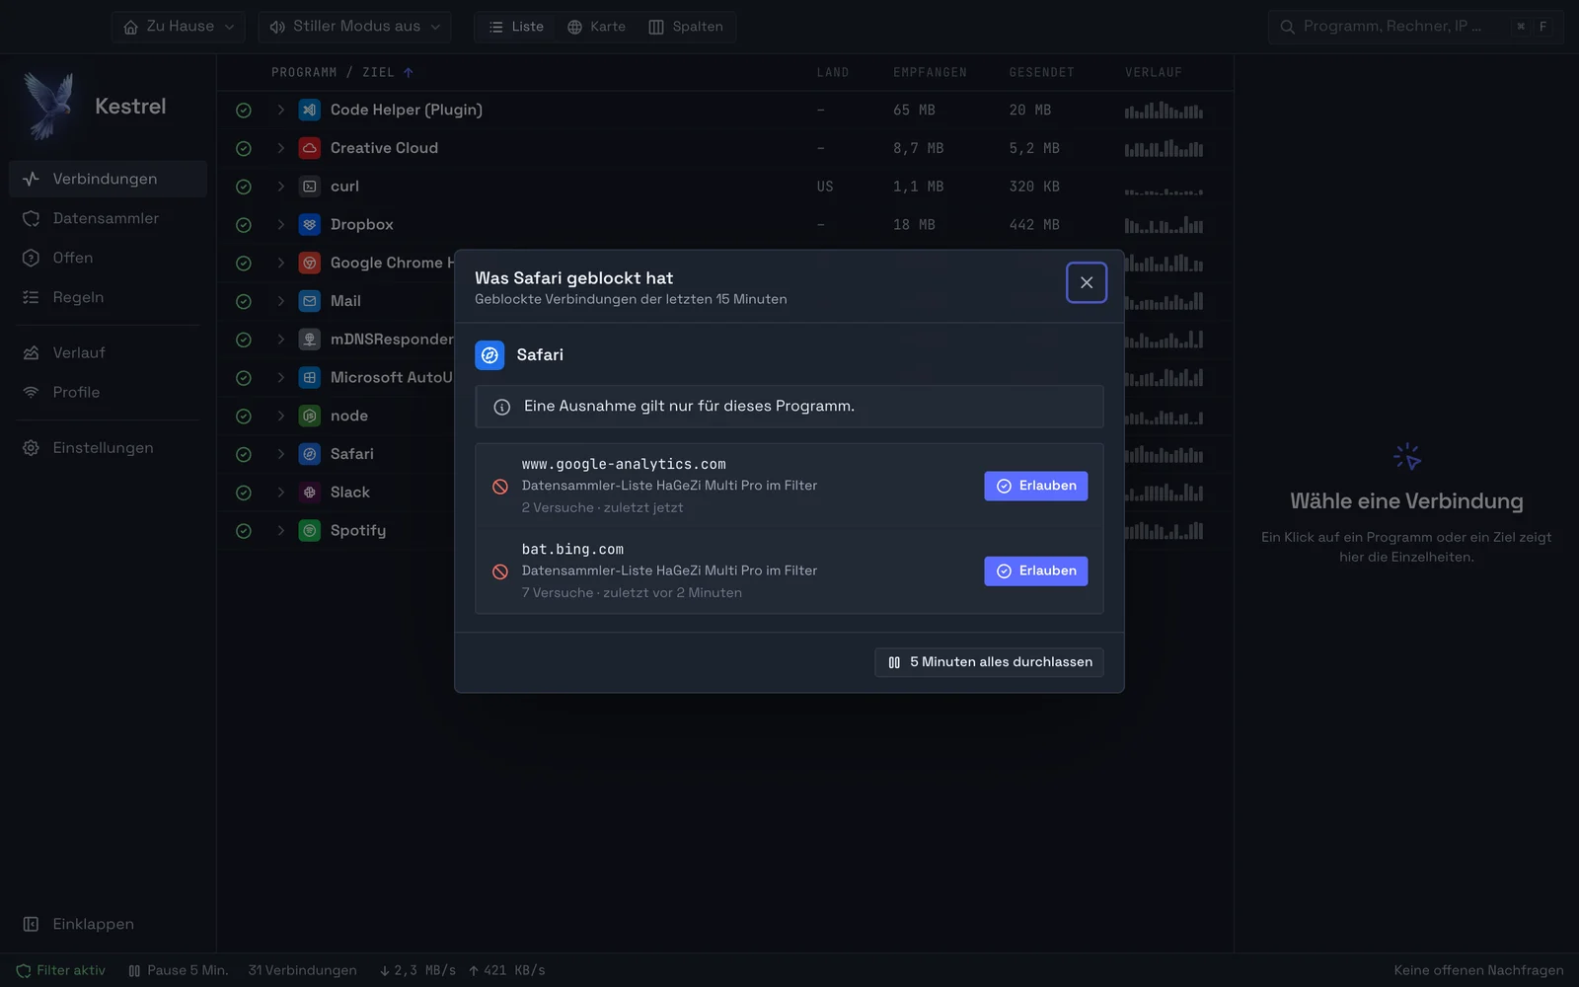Click Filter aktiv in the status bar
The image size is (1579, 987).
pos(61,970)
